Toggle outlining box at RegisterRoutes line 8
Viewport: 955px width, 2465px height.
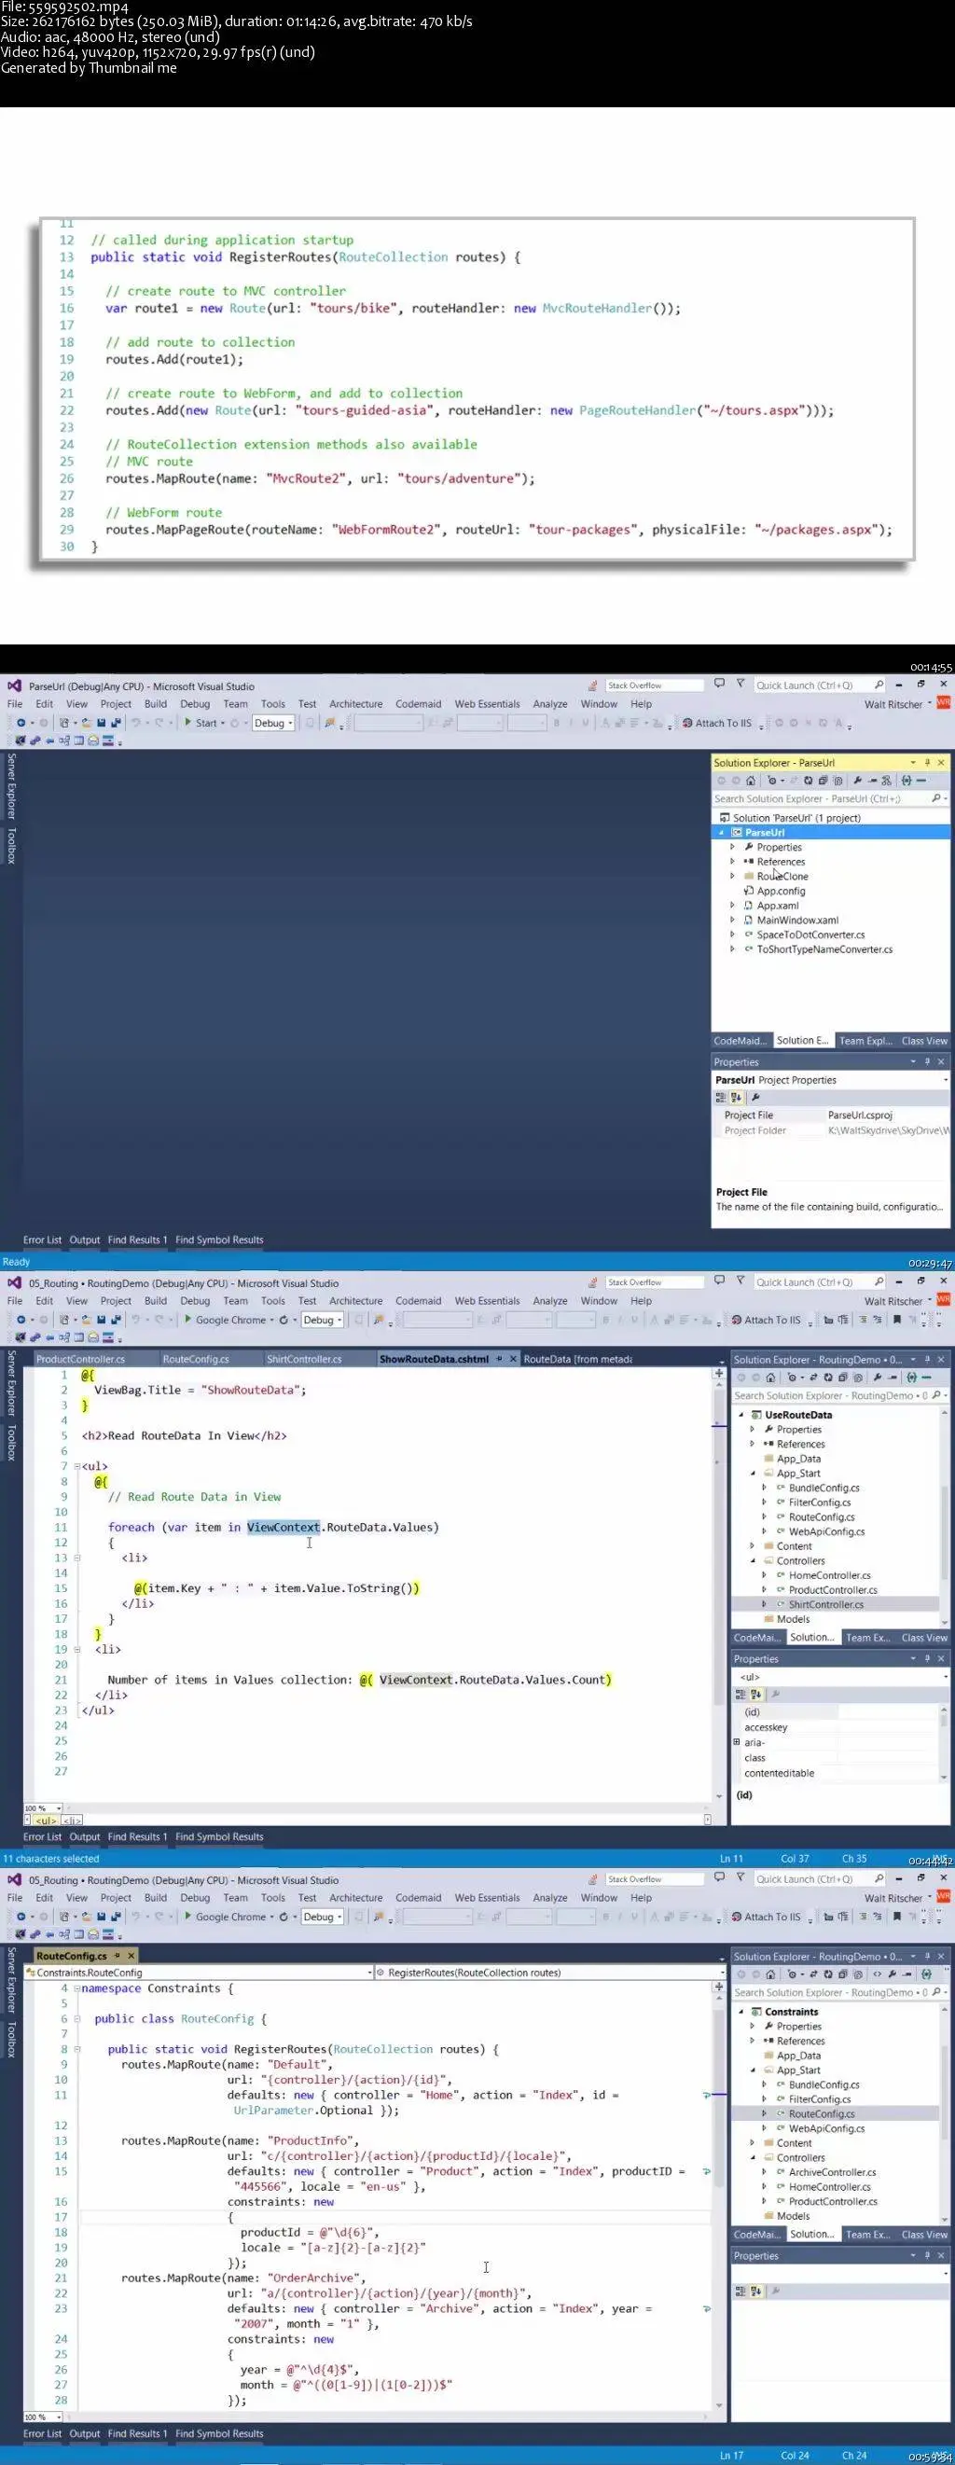click(x=76, y=2050)
